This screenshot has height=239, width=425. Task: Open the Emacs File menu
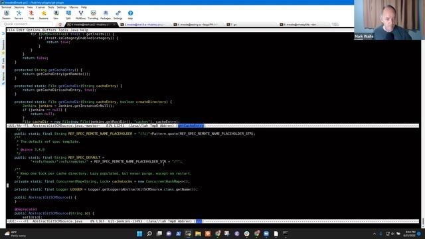pyautogui.click(x=11, y=30)
